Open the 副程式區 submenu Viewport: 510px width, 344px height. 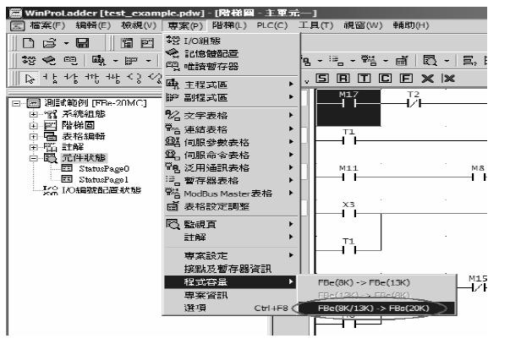[x=231, y=97]
